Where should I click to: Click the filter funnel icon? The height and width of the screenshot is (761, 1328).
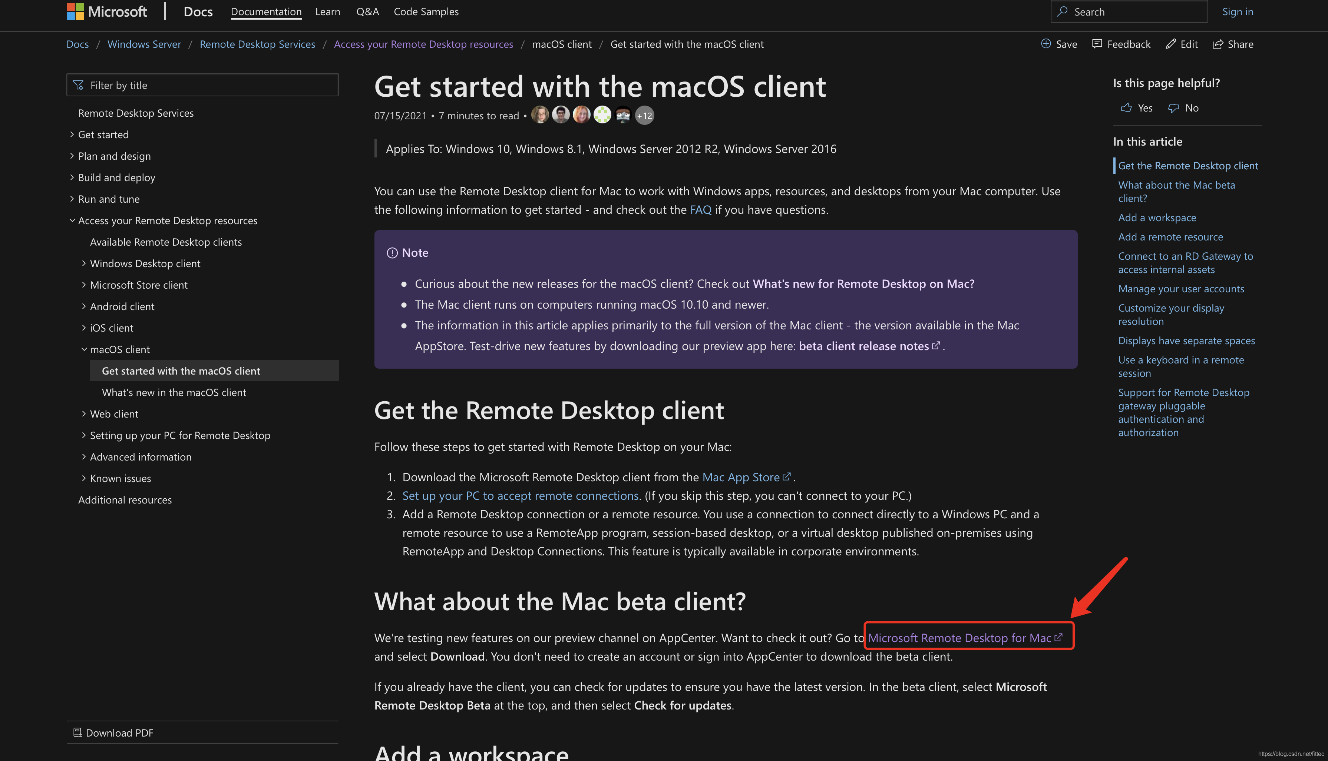[79, 85]
